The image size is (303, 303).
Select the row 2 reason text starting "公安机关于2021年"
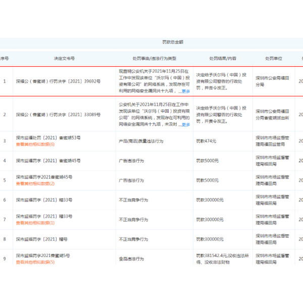click(x=155, y=115)
